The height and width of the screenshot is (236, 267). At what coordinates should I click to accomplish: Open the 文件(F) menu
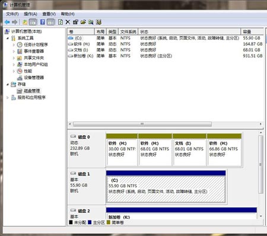[12, 14]
